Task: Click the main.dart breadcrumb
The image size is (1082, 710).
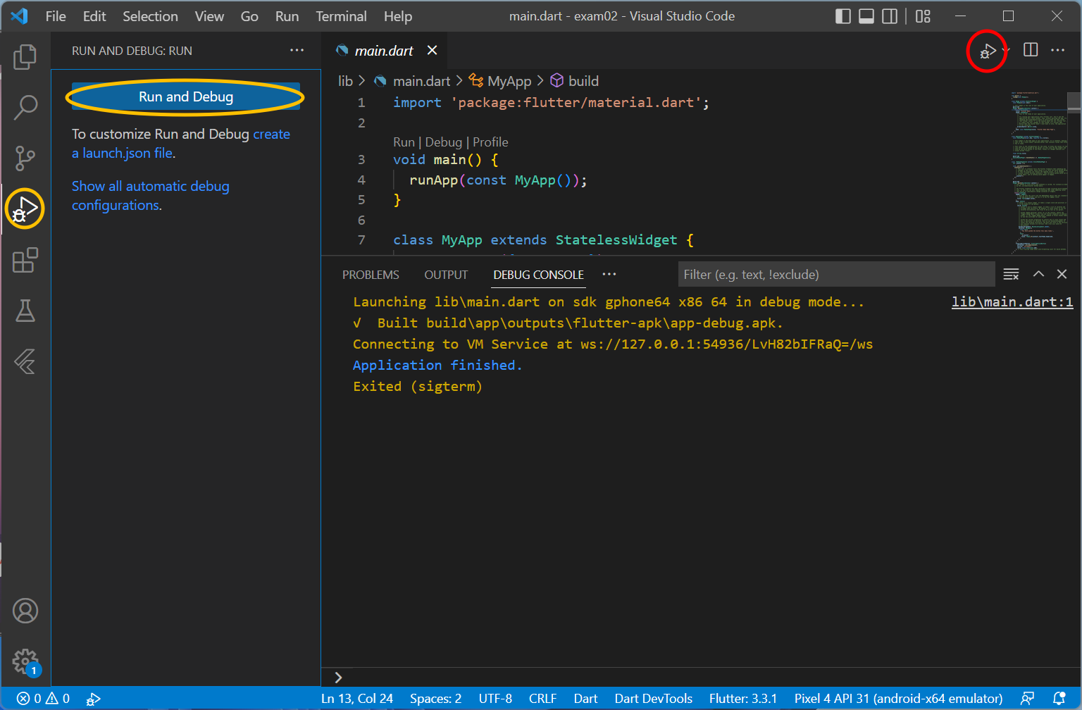Action: (421, 81)
